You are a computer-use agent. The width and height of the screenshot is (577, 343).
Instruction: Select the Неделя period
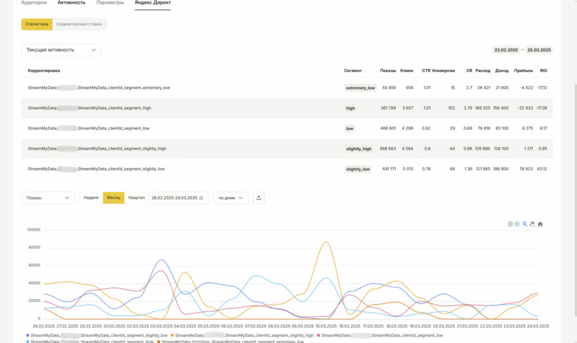91,198
